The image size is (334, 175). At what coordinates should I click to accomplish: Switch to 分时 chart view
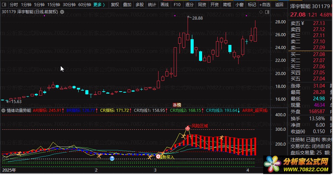tap(13, 5)
